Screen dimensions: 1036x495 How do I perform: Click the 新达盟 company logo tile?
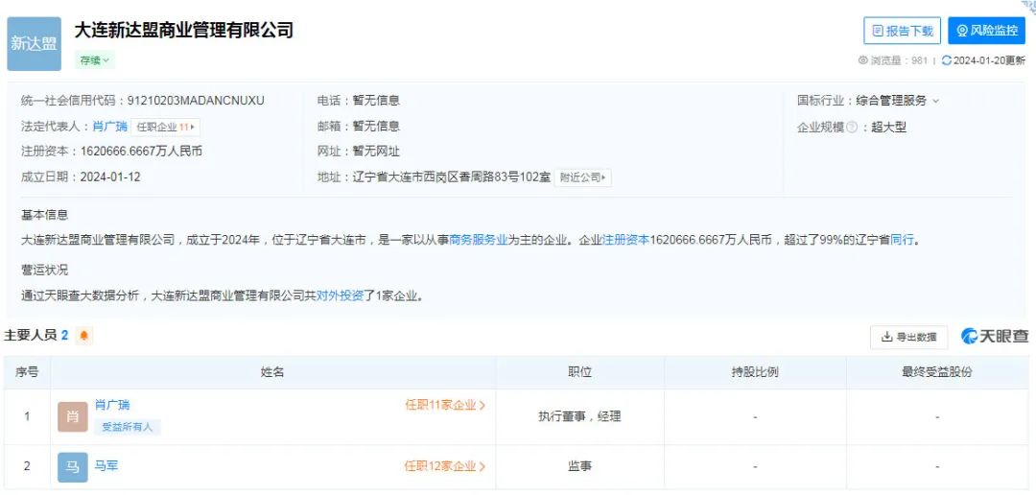tap(34, 44)
